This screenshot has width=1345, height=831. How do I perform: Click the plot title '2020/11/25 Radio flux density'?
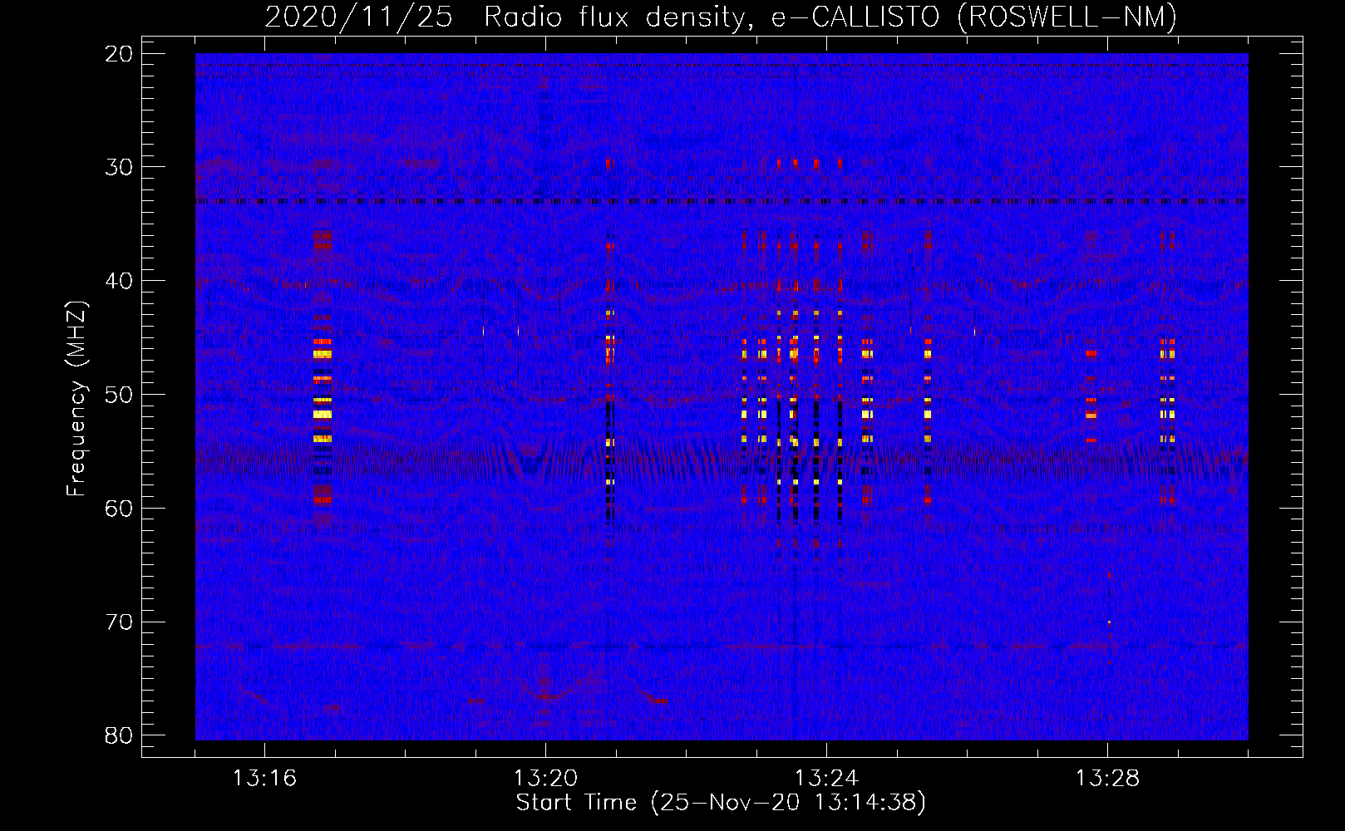point(721,17)
